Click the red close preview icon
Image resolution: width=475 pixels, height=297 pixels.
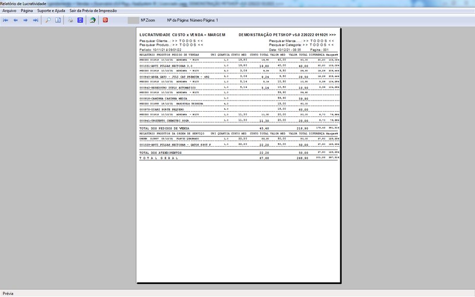click(x=106, y=20)
